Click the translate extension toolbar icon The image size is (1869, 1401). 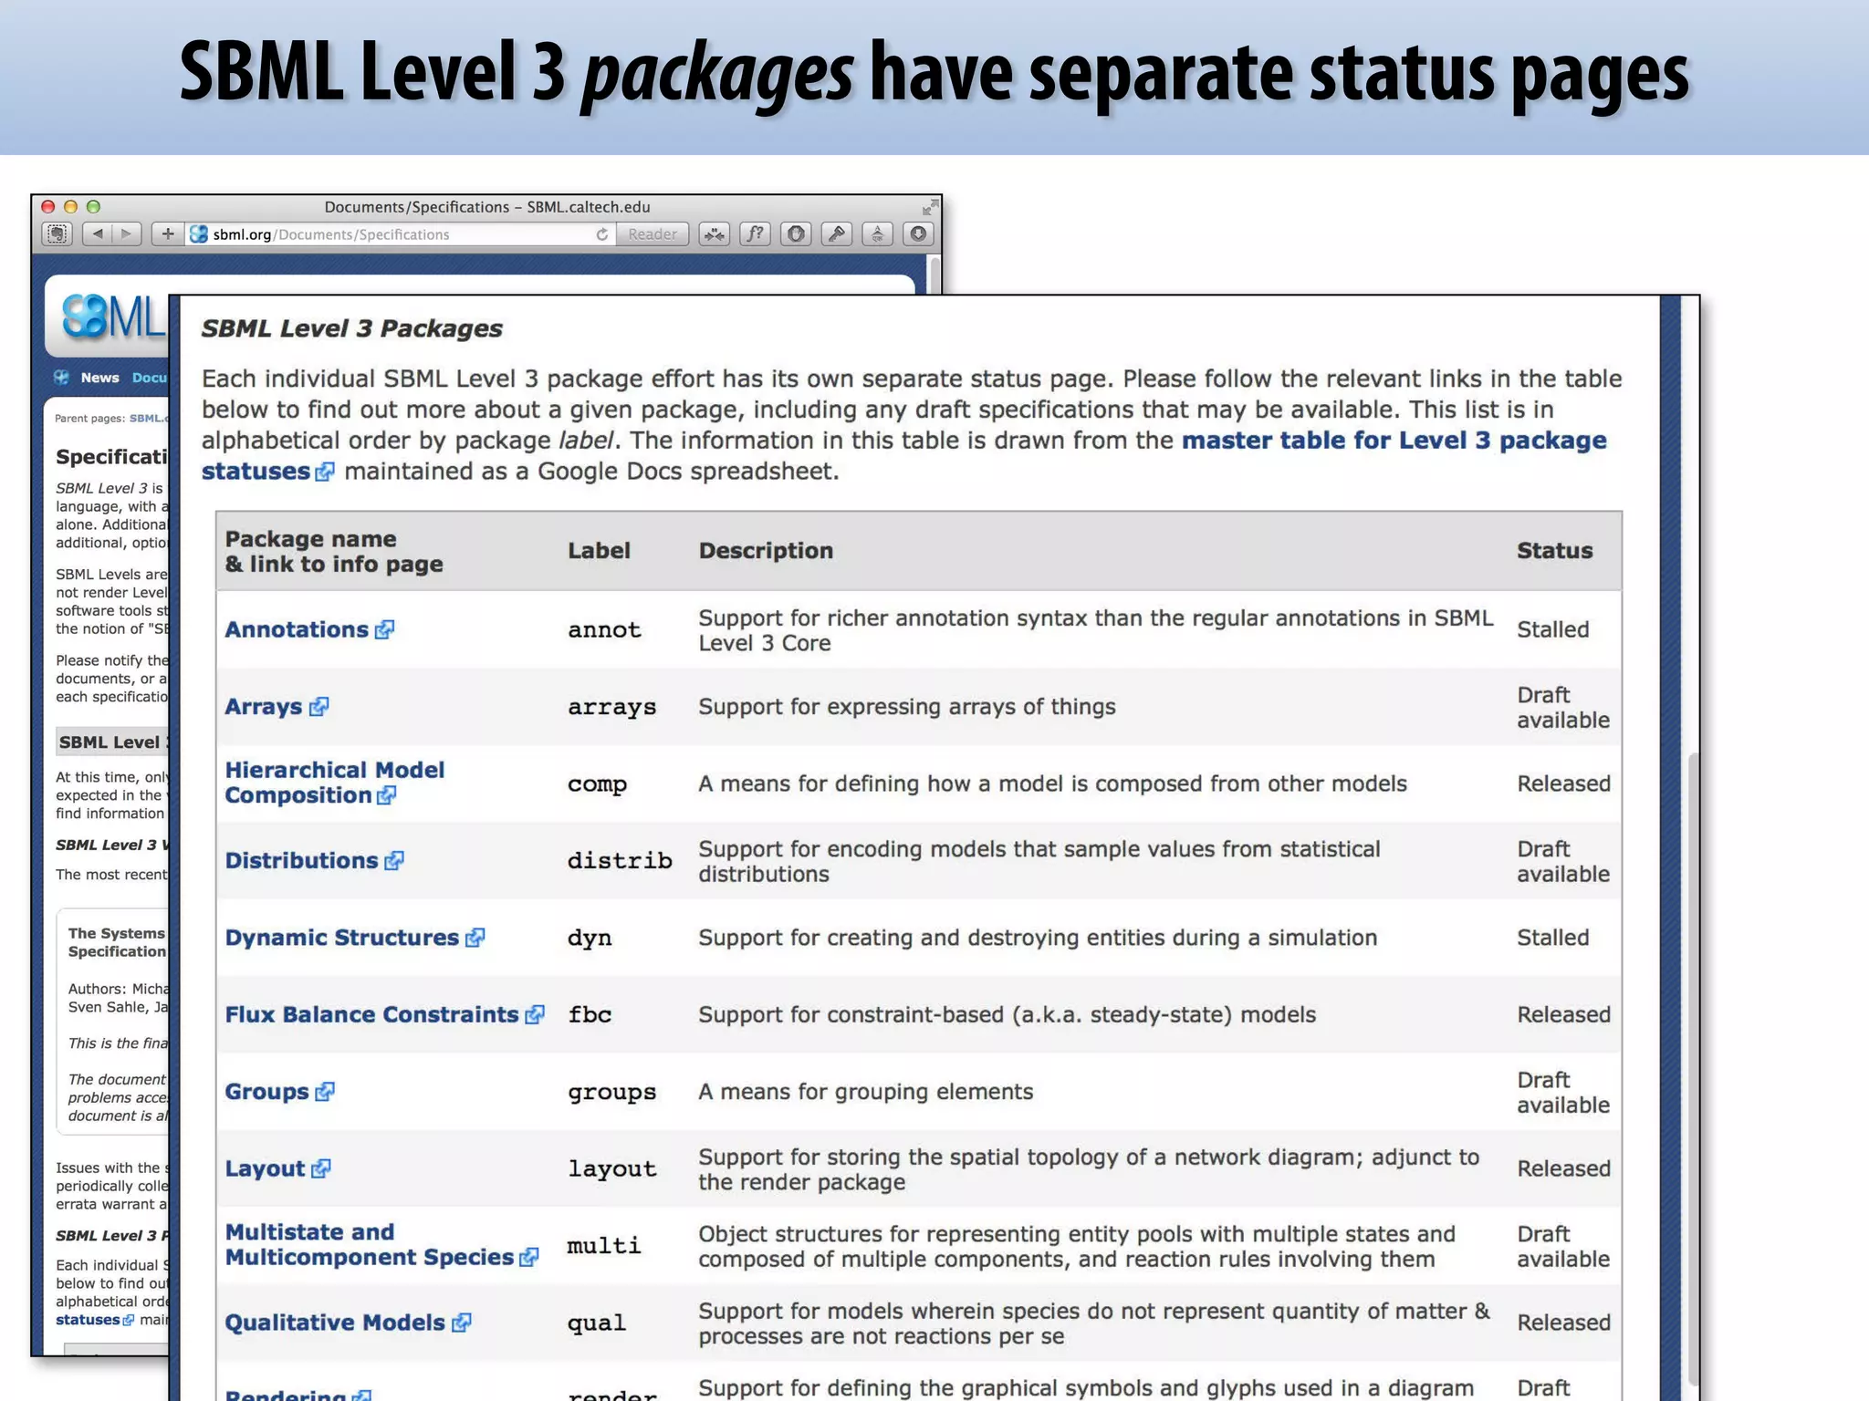(x=877, y=234)
